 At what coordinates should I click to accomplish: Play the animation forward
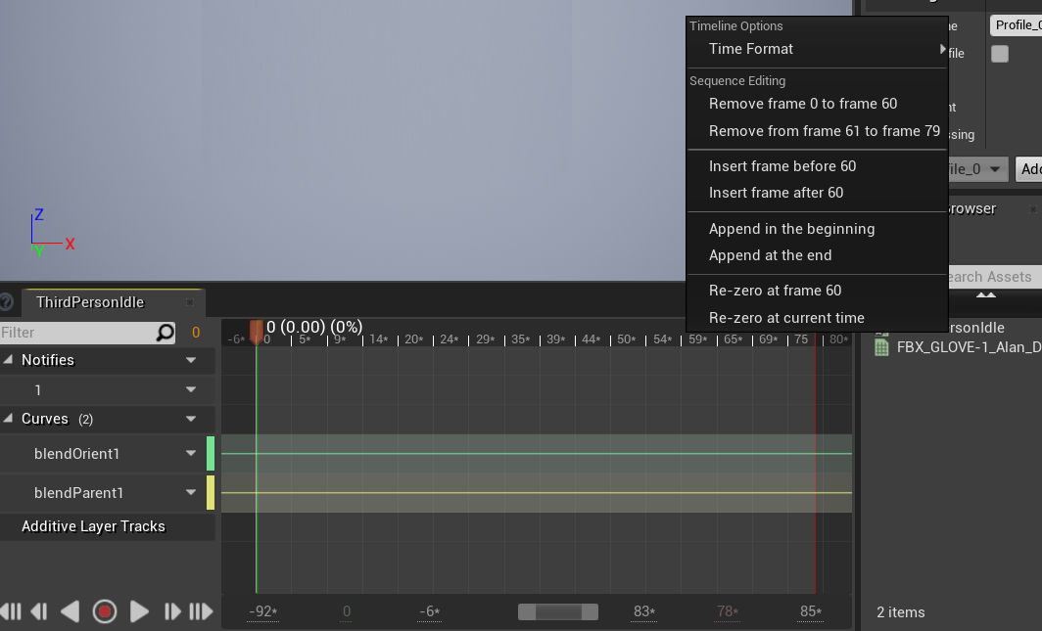coord(139,611)
